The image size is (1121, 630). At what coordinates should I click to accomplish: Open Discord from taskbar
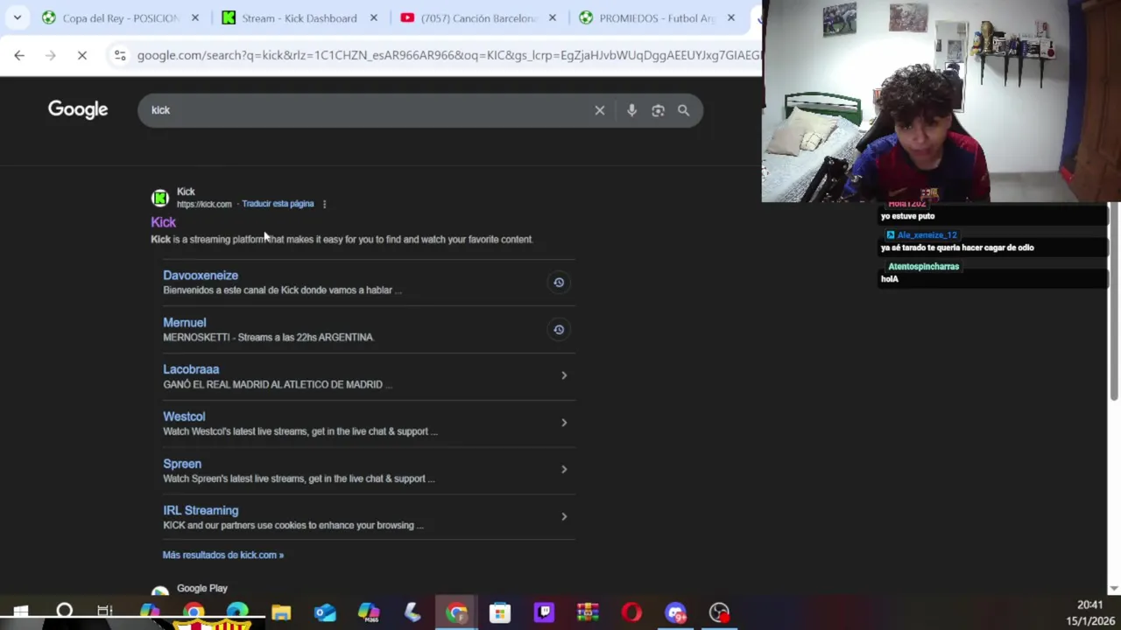point(675,612)
